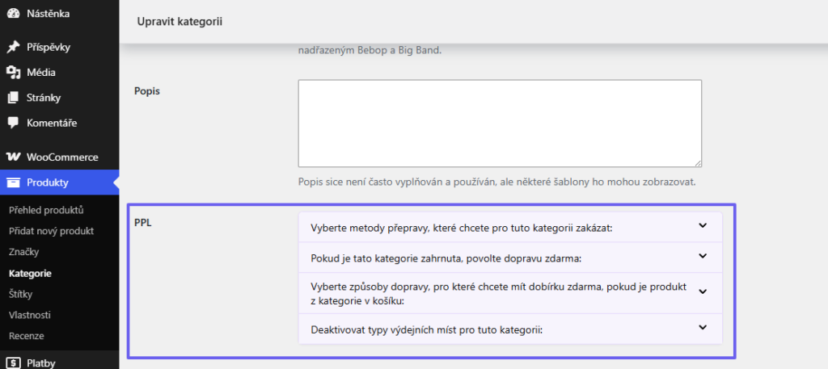Click the 'Upravit kategorii' heading

tap(180, 22)
